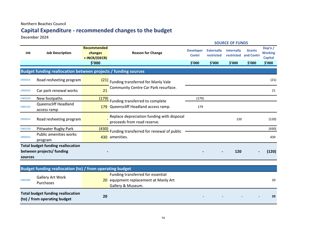Select the 'Pittwater Rugby Park' job description

pos(55,129)
